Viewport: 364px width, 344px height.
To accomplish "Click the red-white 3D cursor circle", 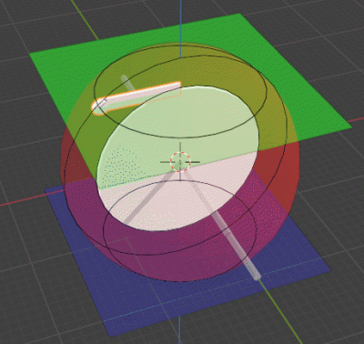I will pos(180,162).
